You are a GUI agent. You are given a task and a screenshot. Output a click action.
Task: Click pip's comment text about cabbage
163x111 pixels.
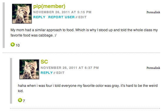tap(84, 33)
